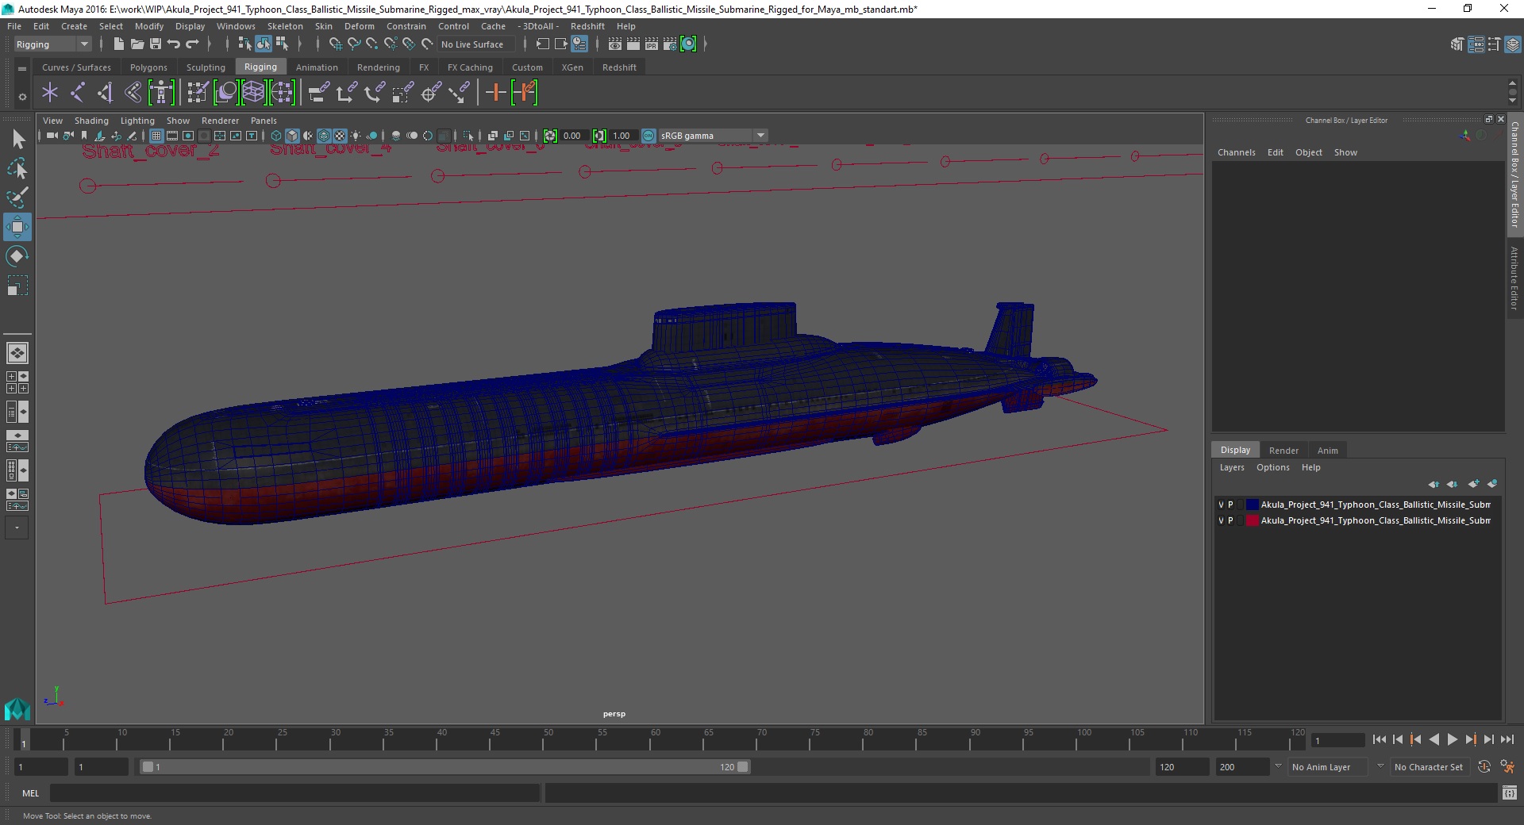Viewport: 1524px width, 825px height.
Task: Click the Undo arrow icon
Action: pyautogui.click(x=174, y=44)
